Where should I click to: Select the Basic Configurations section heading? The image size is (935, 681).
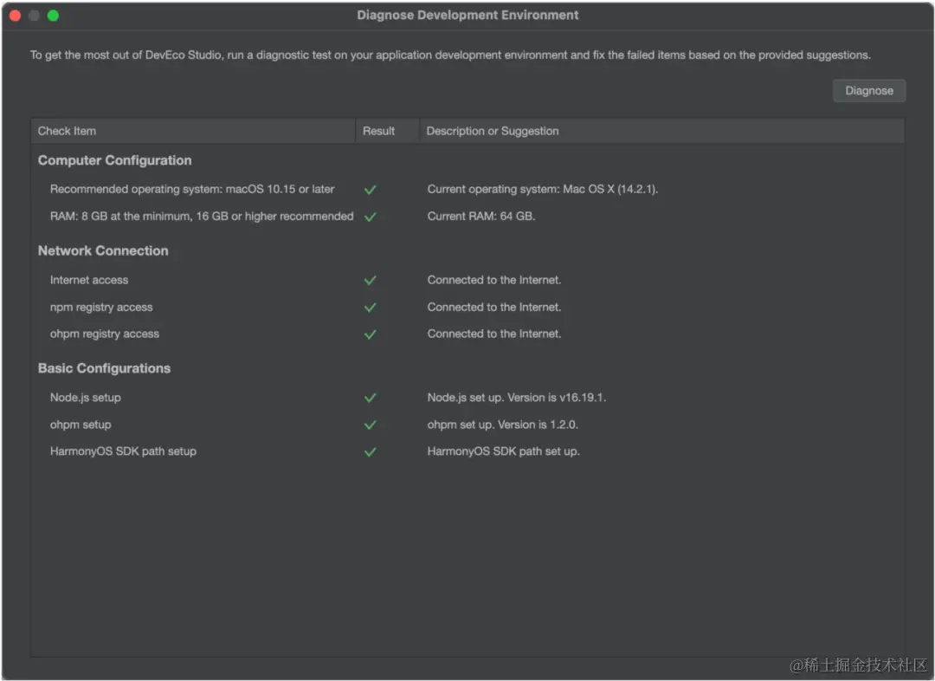click(x=104, y=368)
